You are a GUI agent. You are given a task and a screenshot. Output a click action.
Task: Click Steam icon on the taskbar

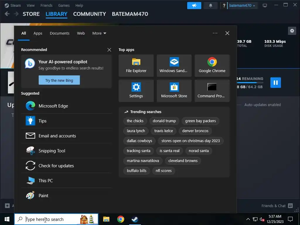pyautogui.click(x=135, y=219)
